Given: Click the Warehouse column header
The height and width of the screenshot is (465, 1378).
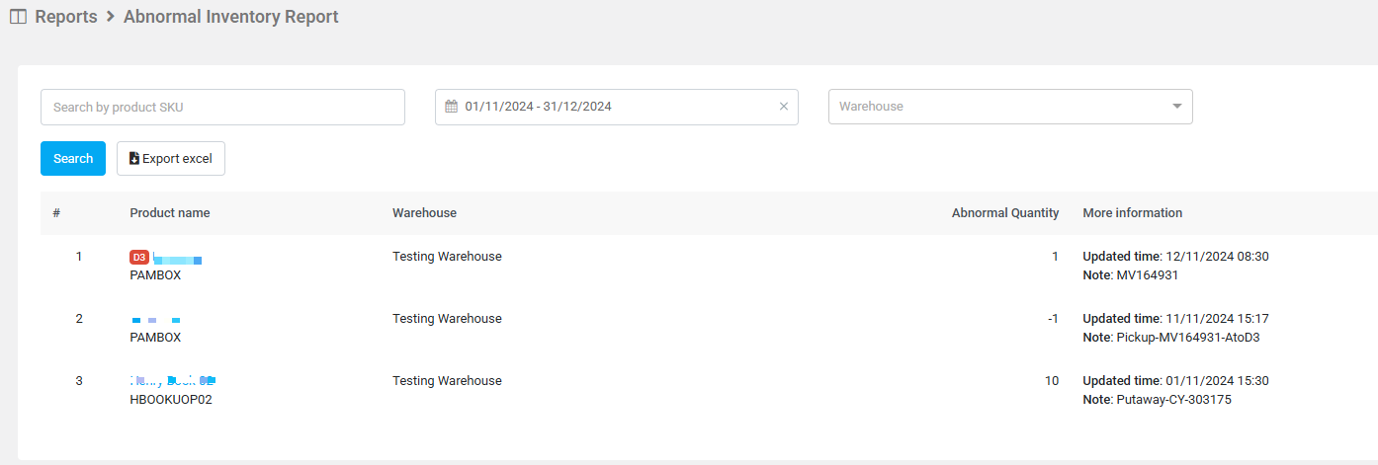Looking at the screenshot, I should 424,213.
